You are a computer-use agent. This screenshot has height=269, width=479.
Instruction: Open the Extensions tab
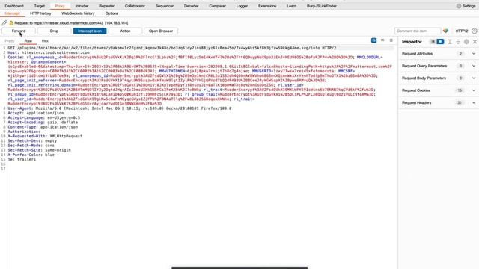point(267,6)
